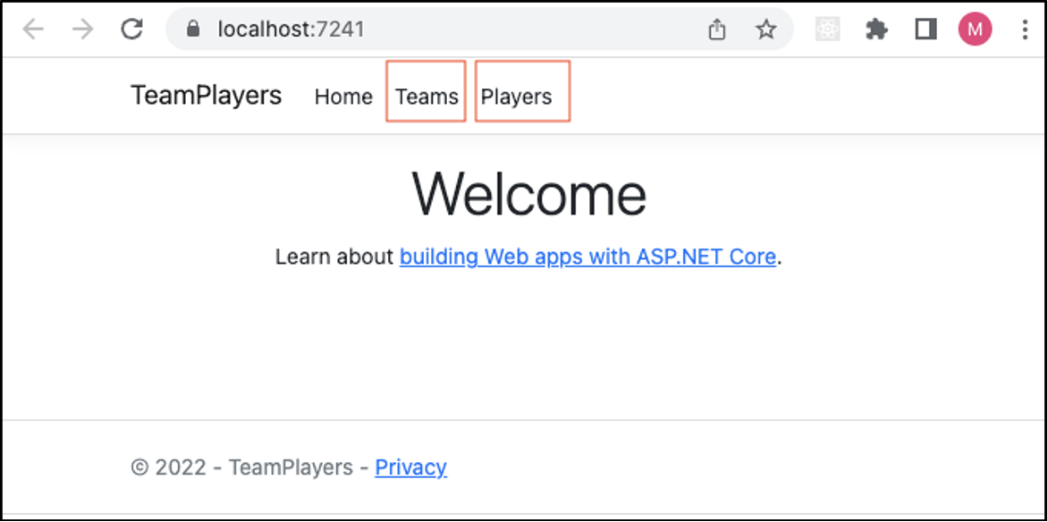Open the Players nav item
The image size is (1048, 522).
coord(517,97)
